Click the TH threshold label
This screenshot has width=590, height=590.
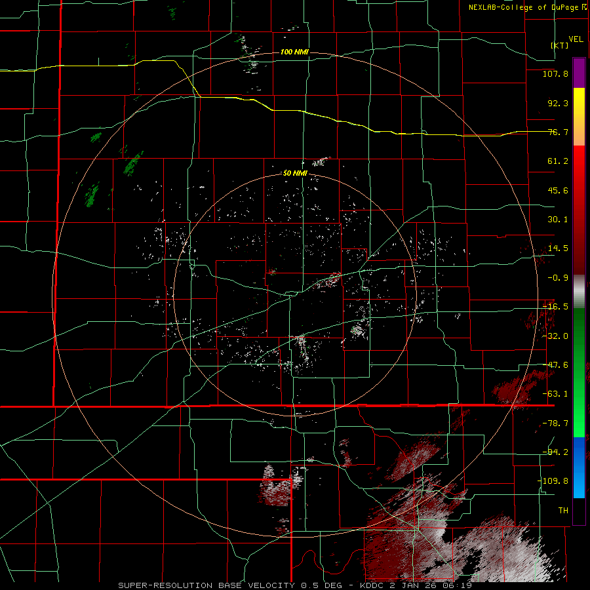tap(563, 510)
